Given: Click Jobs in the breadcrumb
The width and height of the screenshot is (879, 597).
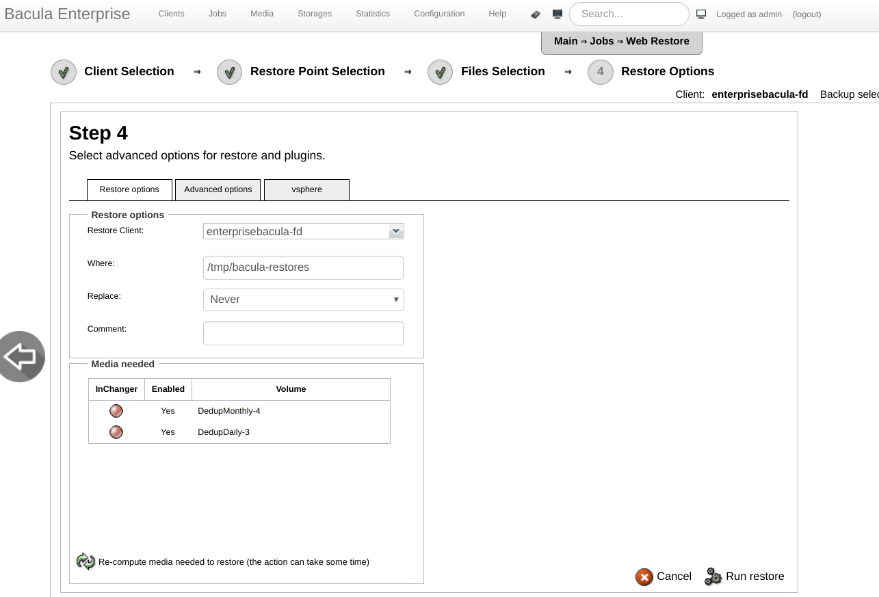Looking at the screenshot, I should point(602,41).
